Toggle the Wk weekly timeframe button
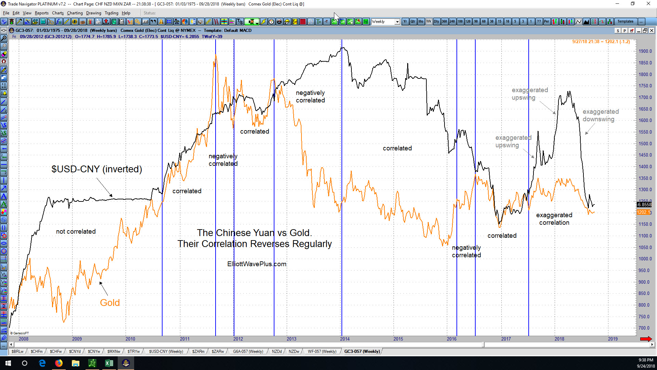The image size is (657, 370). (429, 22)
